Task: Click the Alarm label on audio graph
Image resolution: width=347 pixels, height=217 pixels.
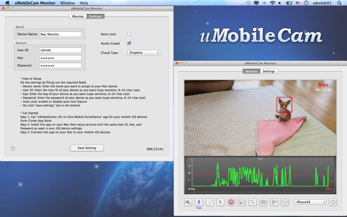Action: click(329, 189)
